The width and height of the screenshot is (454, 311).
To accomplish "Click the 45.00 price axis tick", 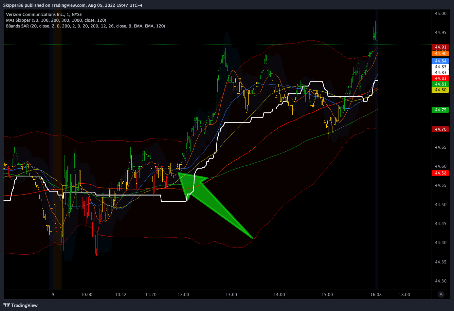I will click(x=441, y=13).
